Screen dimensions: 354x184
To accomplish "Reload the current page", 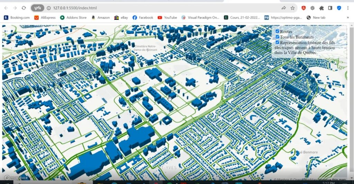I will click(x=24, y=8).
